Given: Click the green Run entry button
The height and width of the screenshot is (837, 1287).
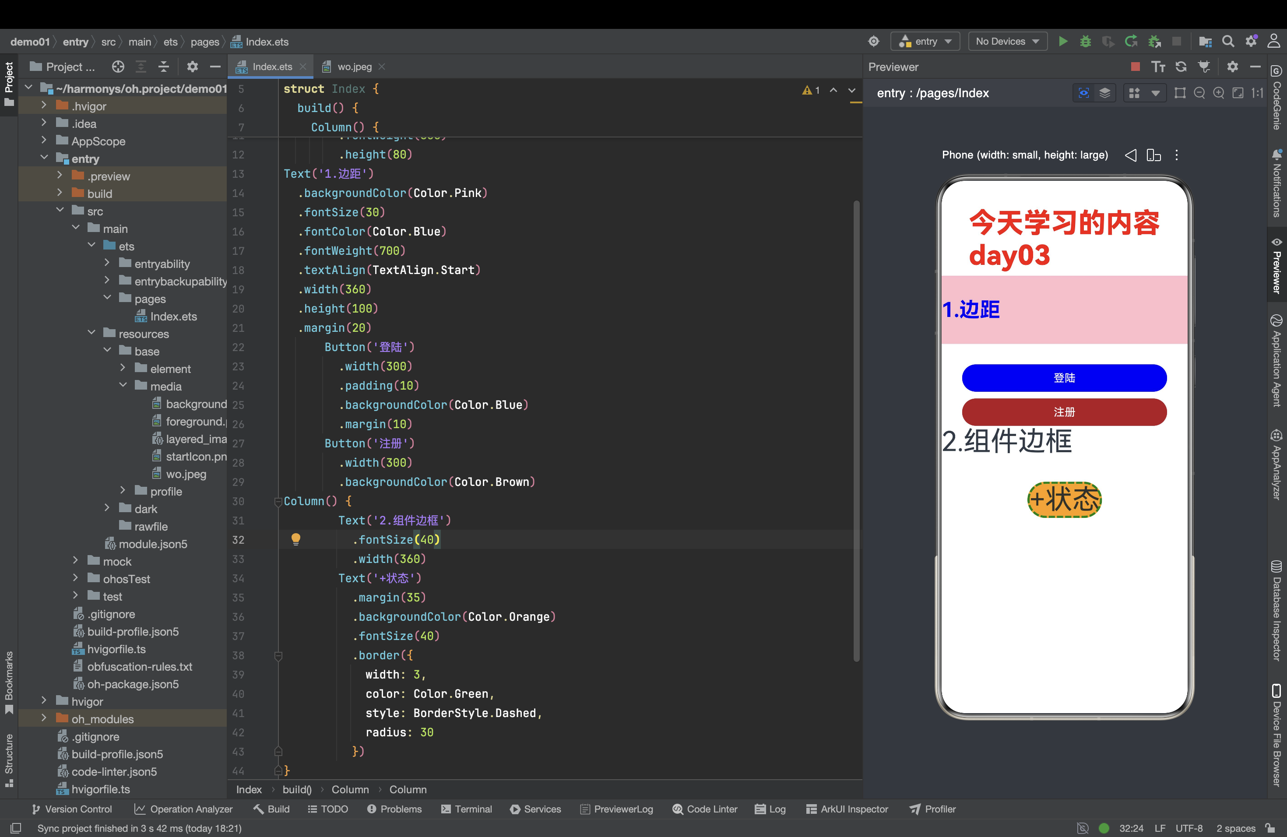Looking at the screenshot, I should [x=1062, y=42].
